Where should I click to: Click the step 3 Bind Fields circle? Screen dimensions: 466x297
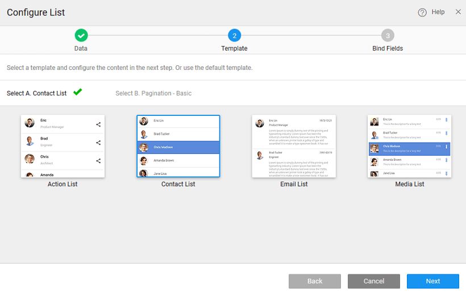click(388, 36)
